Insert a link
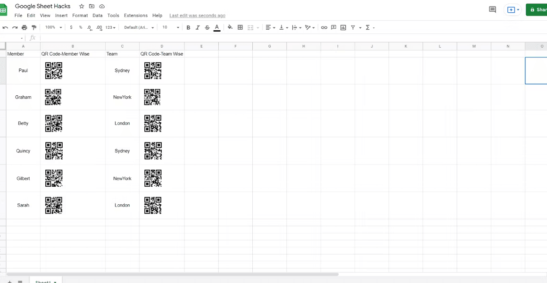This screenshot has width=547, height=283. (324, 27)
